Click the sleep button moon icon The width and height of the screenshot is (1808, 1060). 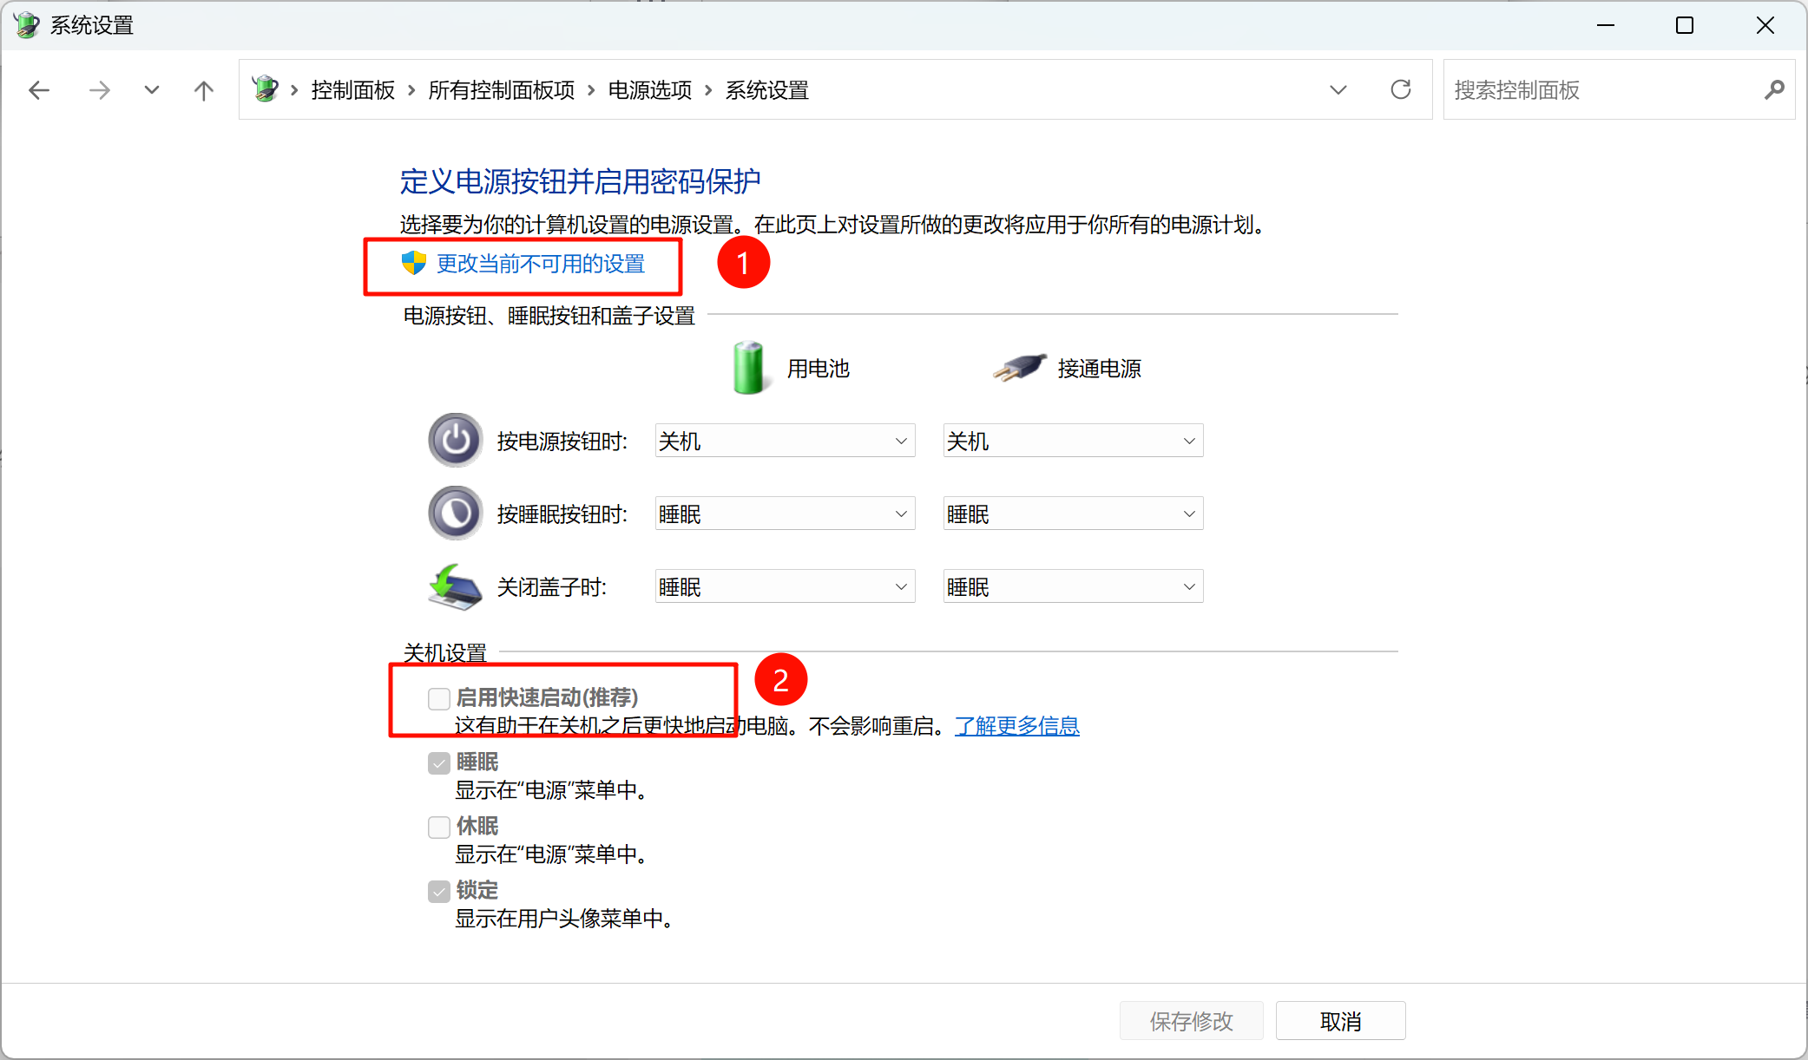[x=455, y=514]
